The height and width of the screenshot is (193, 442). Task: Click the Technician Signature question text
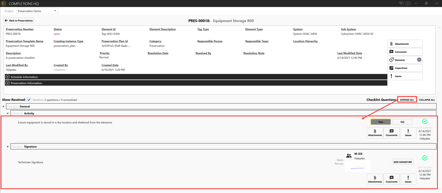tap(30, 162)
